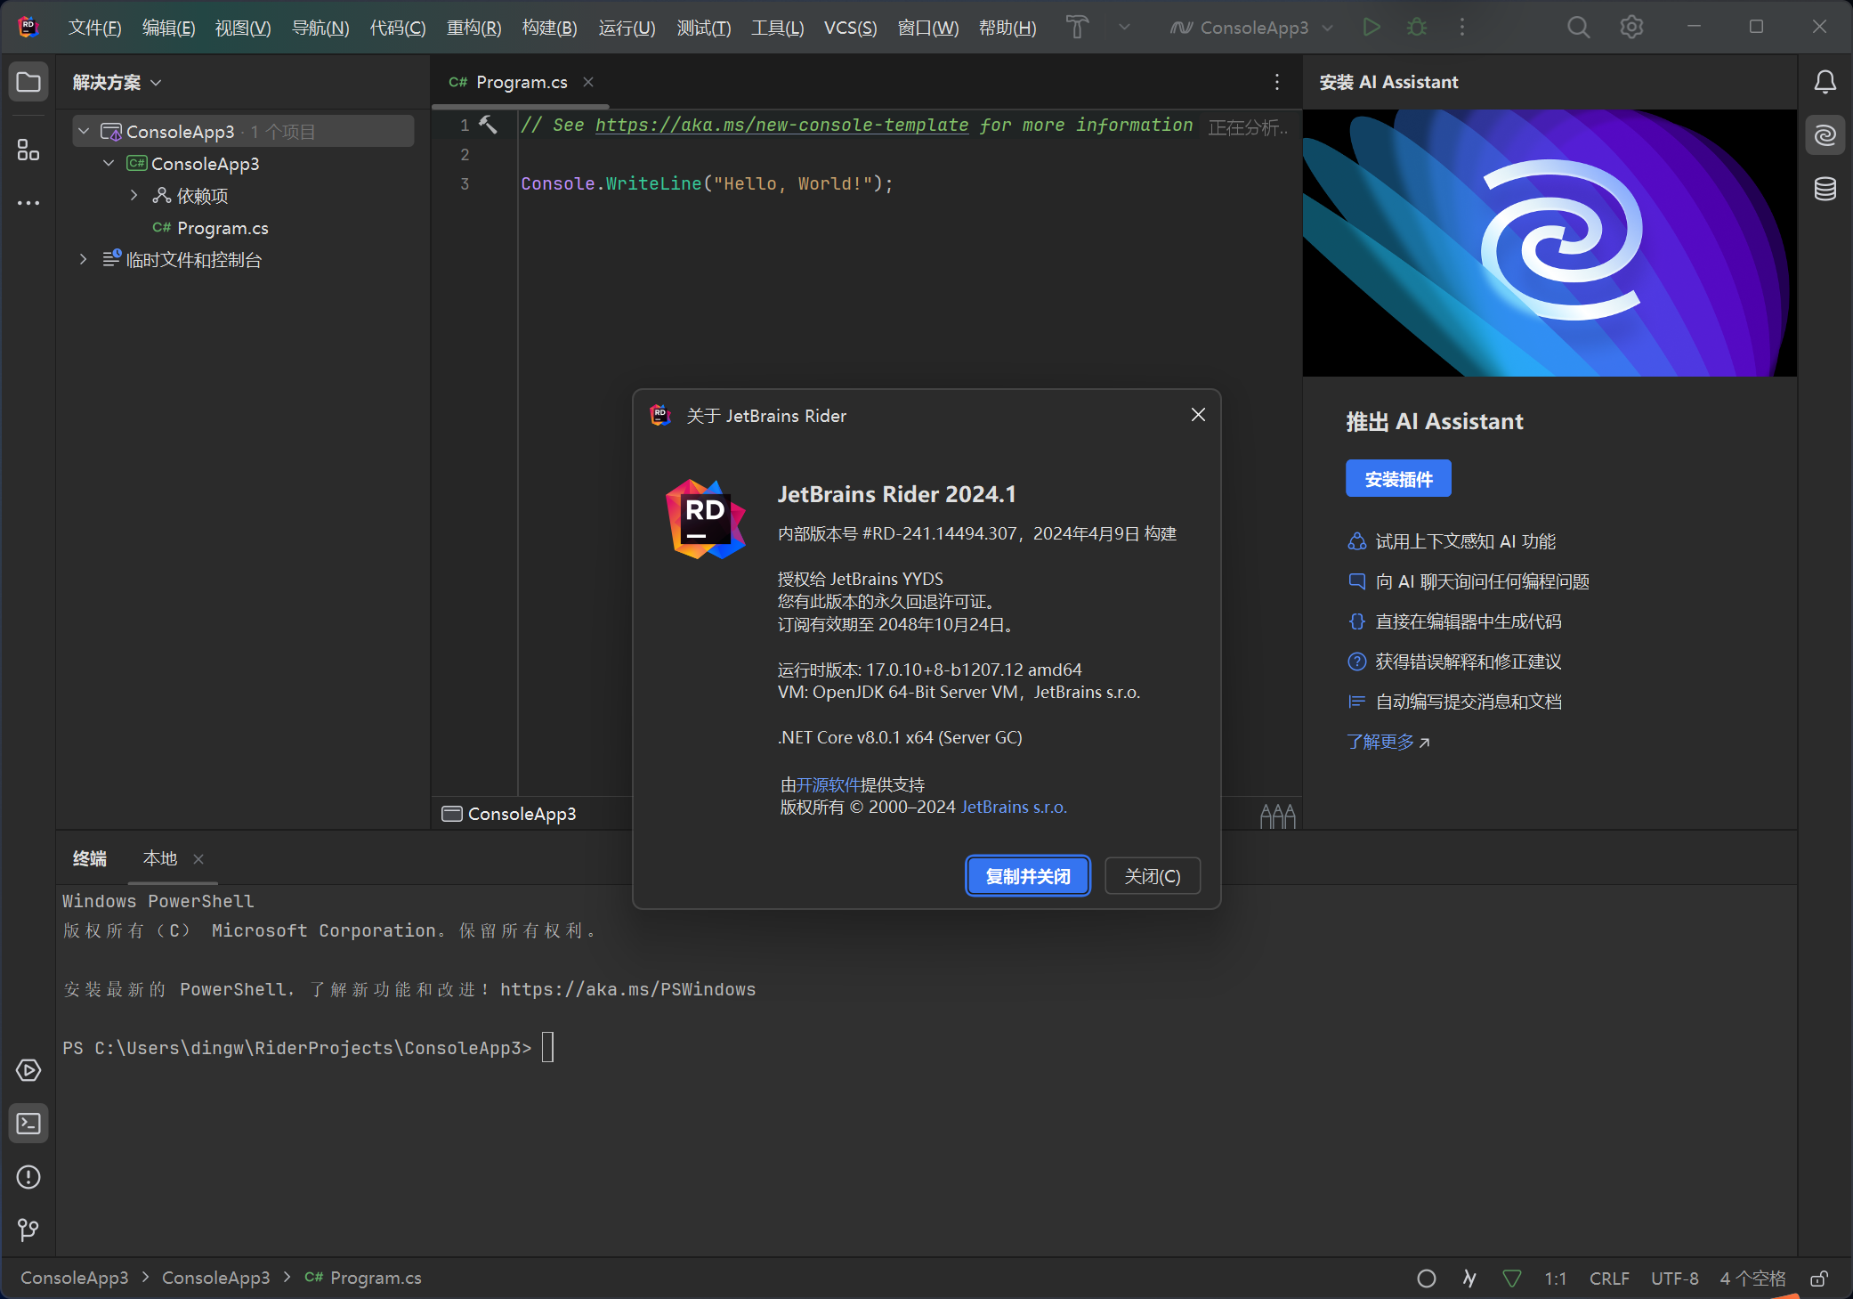Viewport: 1853px width, 1299px height.
Task: Expand the 依赖项 dependencies node
Action: 134,195
